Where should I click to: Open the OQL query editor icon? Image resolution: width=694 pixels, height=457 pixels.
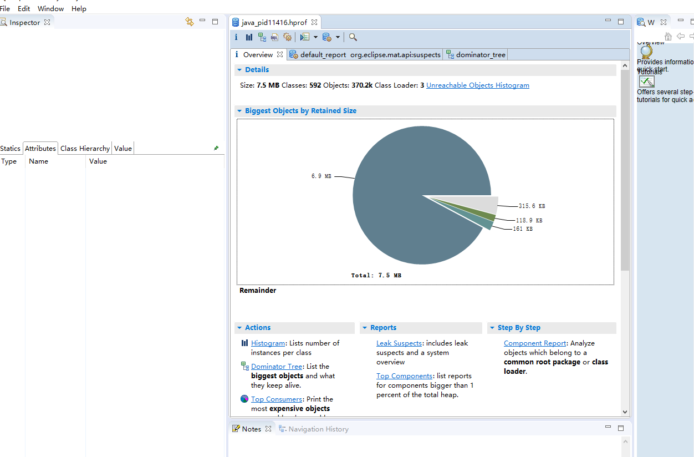click(274, 37)
